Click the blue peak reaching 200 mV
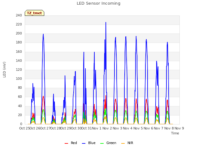 coord(43,34)
